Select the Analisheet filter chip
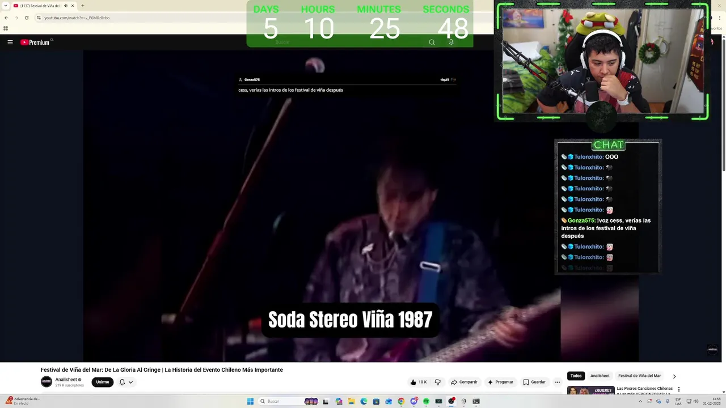This screenshot has height=408, width=726. tap(600, 376)
